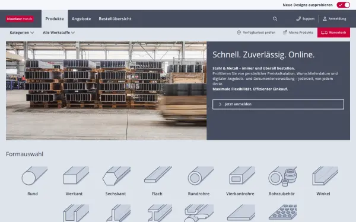Select the Winkel shape icon
356x222 pixels.
(325, 176)
